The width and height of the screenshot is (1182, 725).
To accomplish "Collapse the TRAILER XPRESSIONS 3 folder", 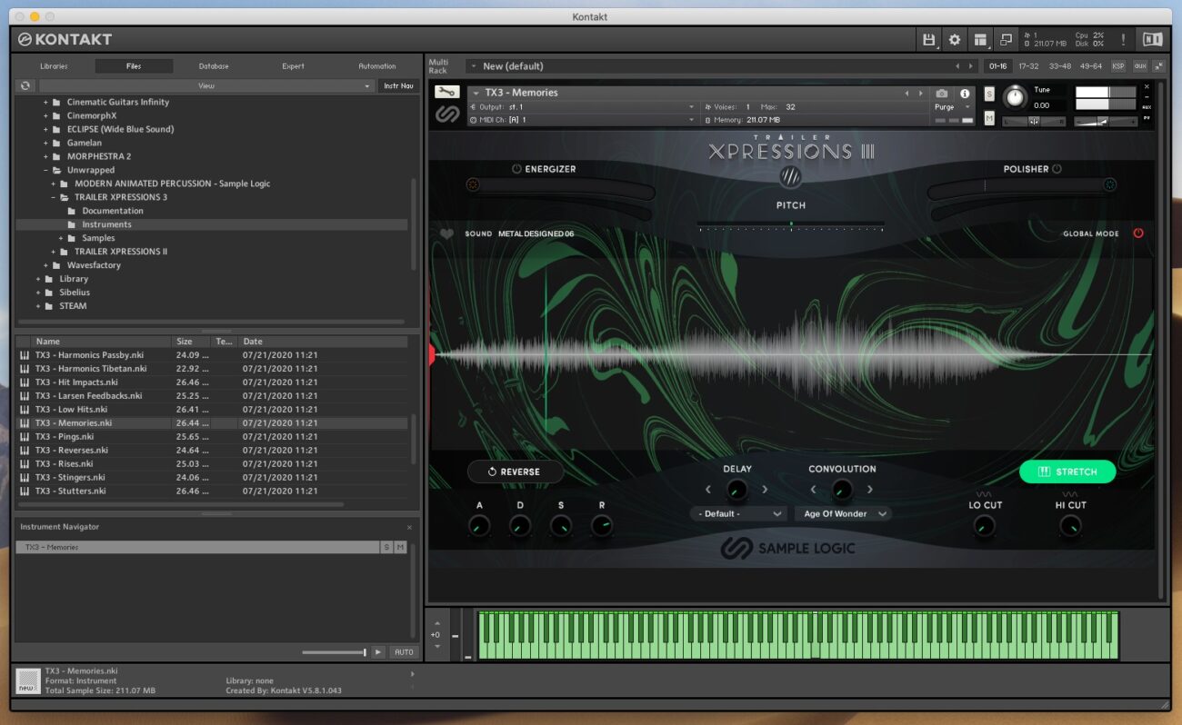I will [54, 197].
